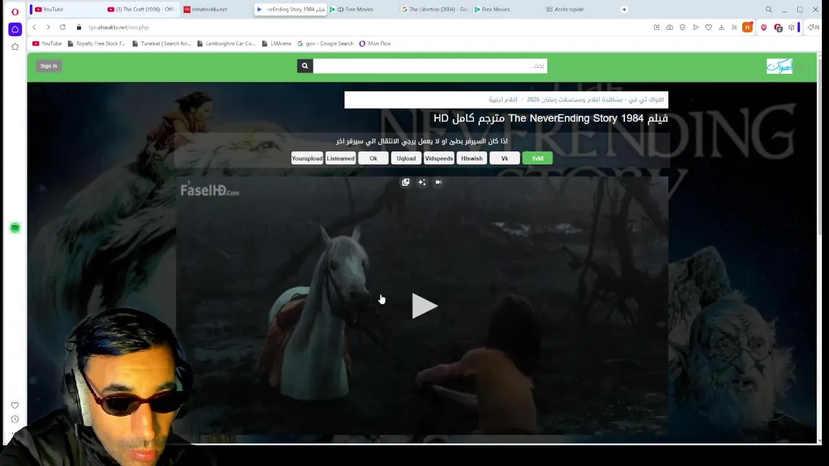Click the Sign in button
Viewport: 829px width, 466px height.
pyautogui.click(x=49, y=66)
